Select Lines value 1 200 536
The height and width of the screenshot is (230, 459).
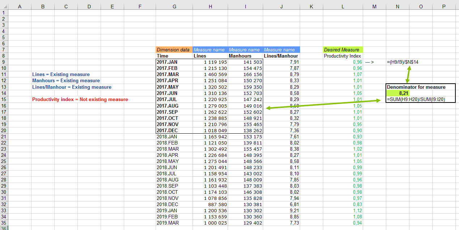click(x=210, y=210)
